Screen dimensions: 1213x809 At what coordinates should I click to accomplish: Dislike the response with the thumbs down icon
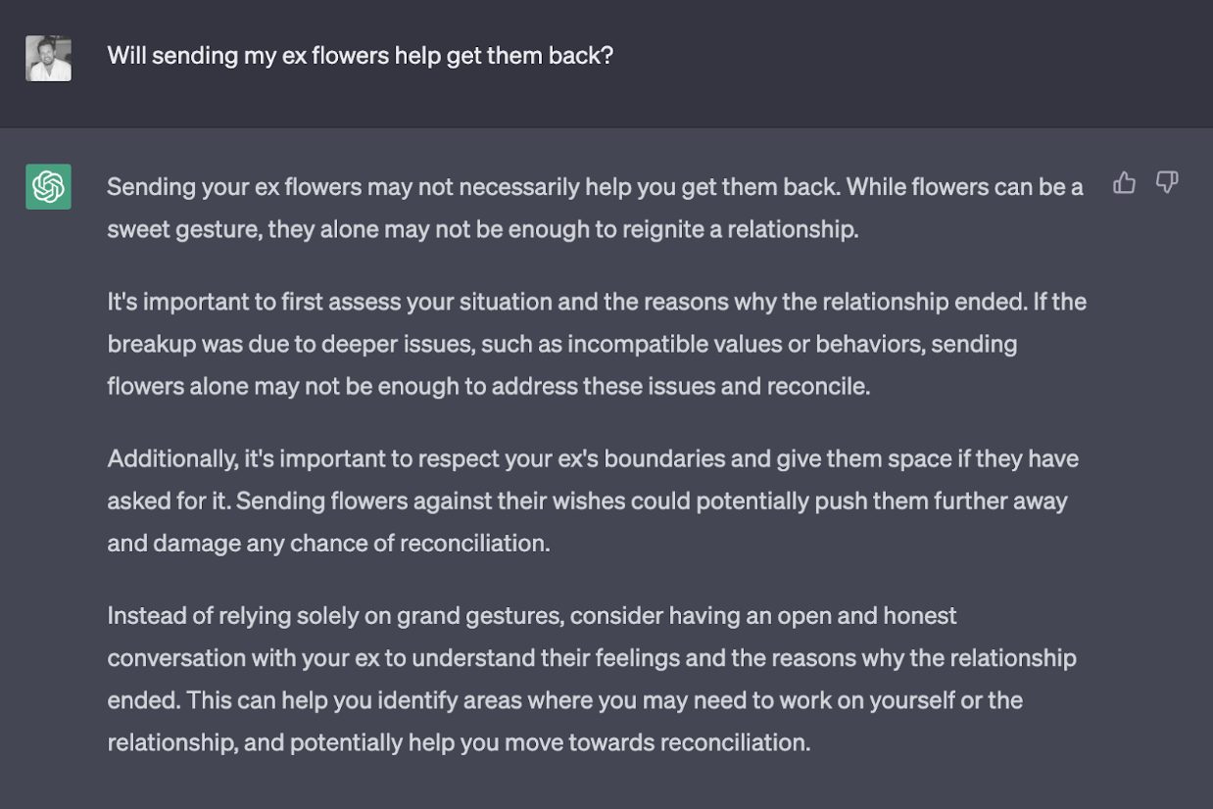pos(1166,182)
